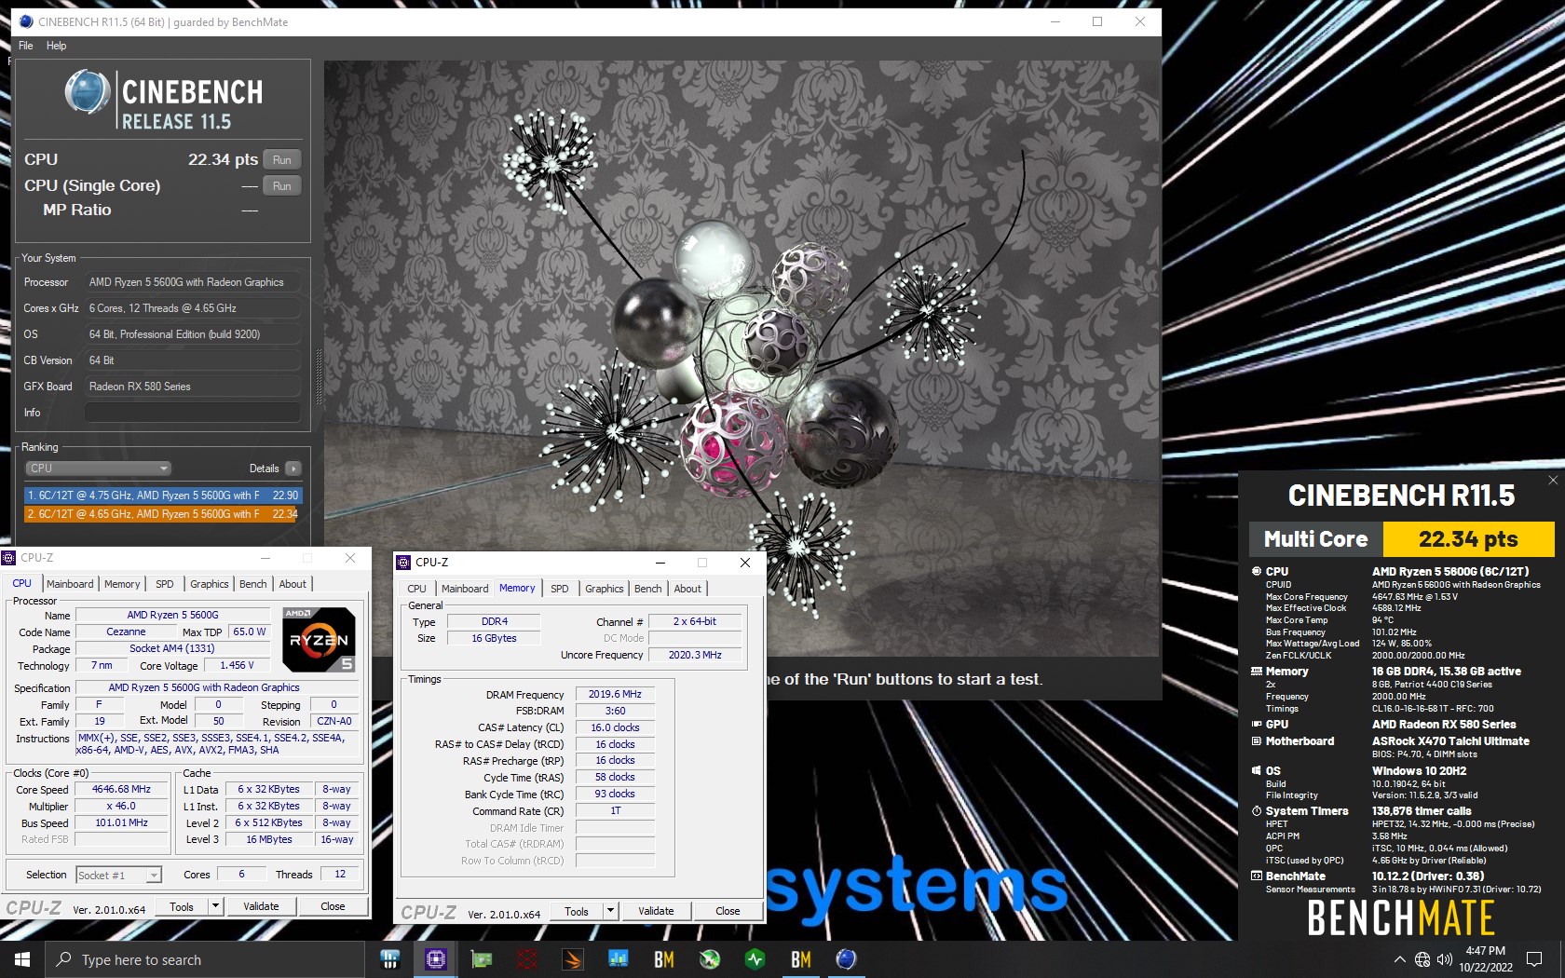Switch to About tab in left CPU-Z
This screenshot has width=1565, height=978.
coord(293,584)
